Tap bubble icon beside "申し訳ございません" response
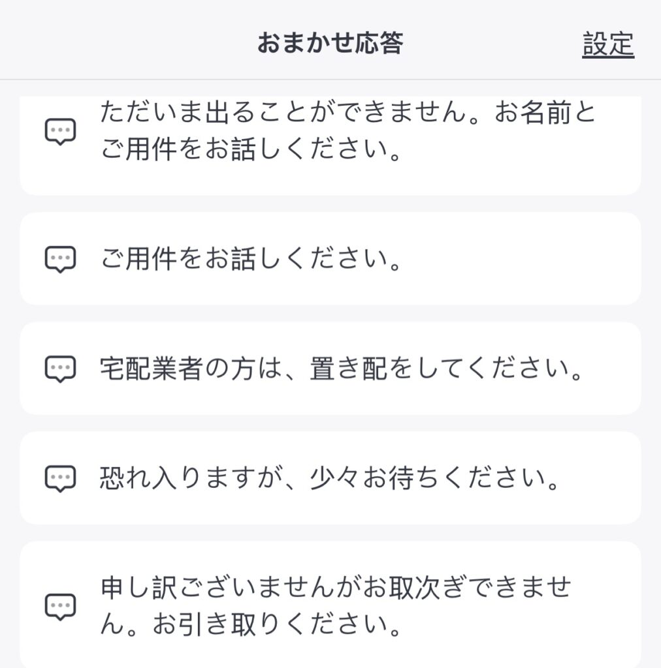661x668 pixels. (60, 607)
